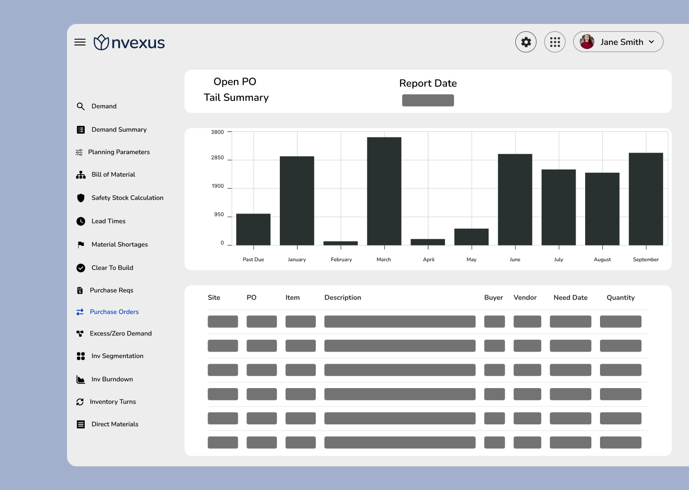The image size is (689, 490).
Task: Click the Material Shortages flag icon
Action: click(80, 245)
